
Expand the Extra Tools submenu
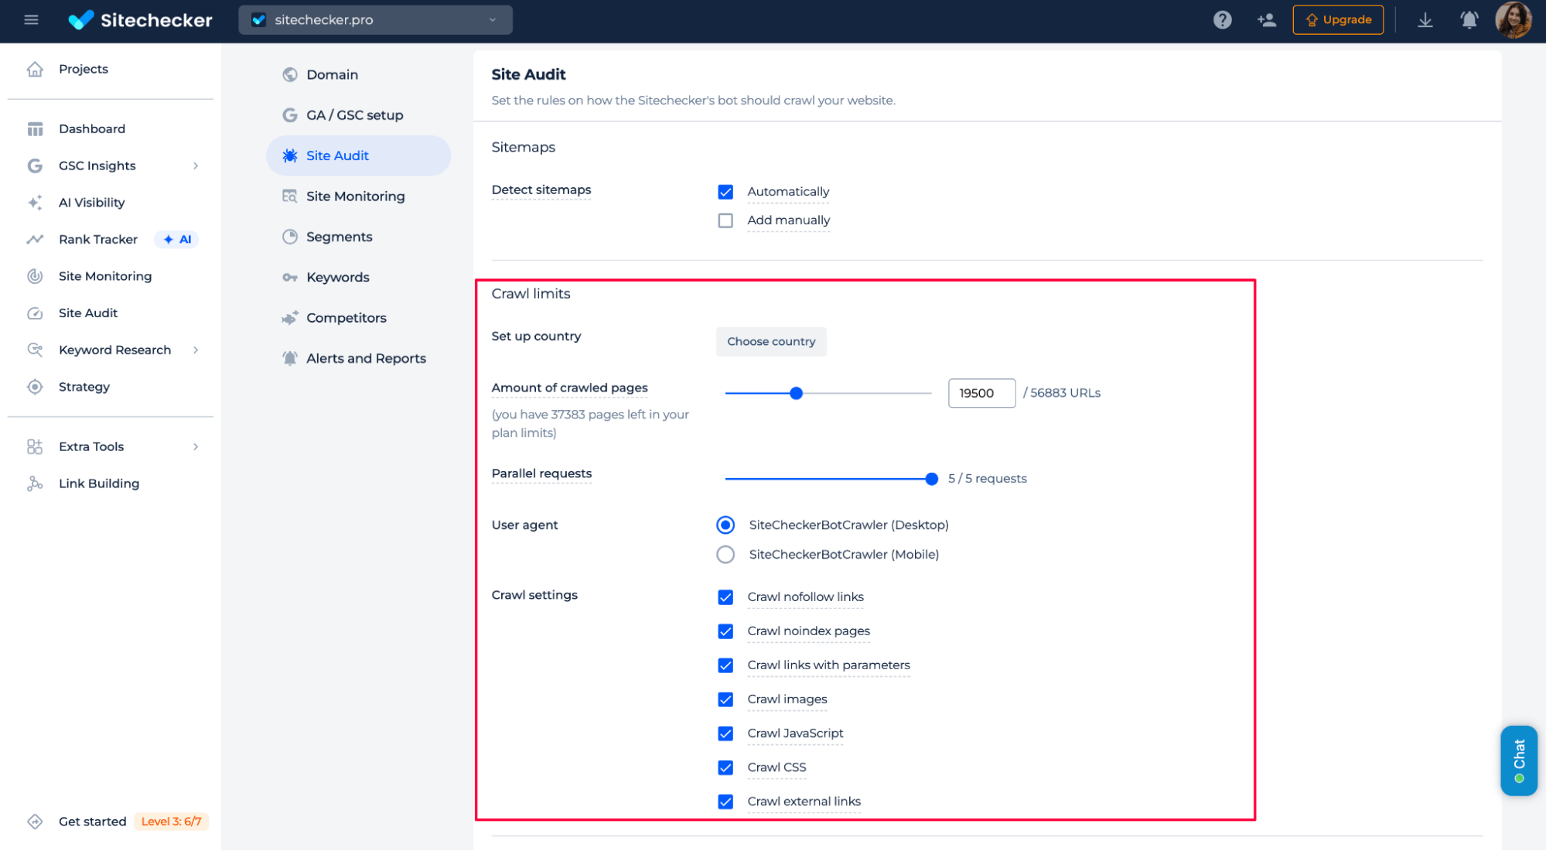click(x=196, y=446)
